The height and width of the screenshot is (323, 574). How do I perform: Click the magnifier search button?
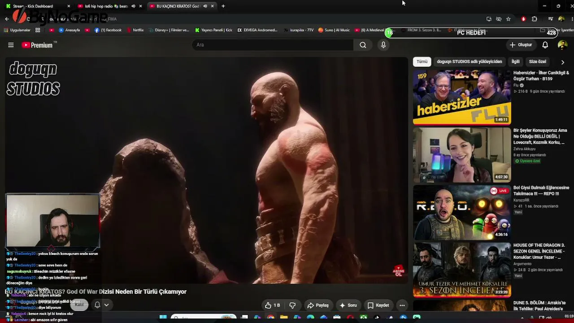(x=363, y=45)
